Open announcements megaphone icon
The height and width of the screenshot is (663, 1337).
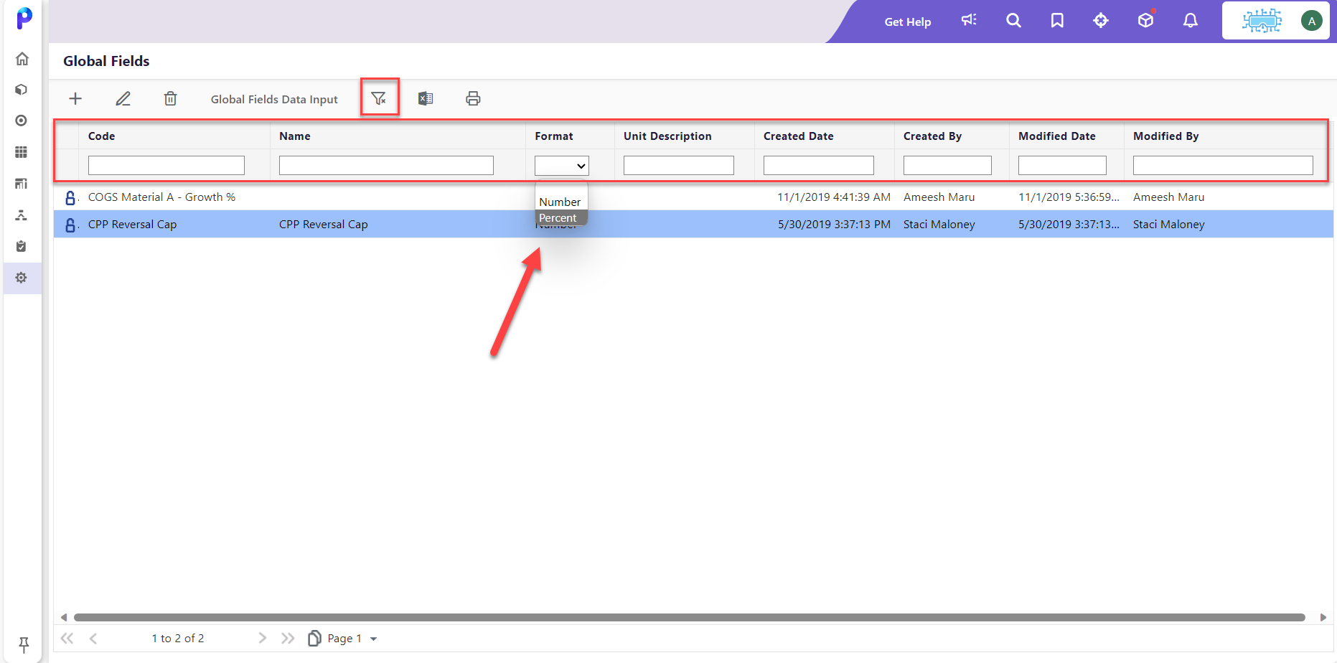click(969, 20)
